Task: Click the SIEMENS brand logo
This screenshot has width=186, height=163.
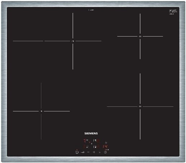Action: 91,133
